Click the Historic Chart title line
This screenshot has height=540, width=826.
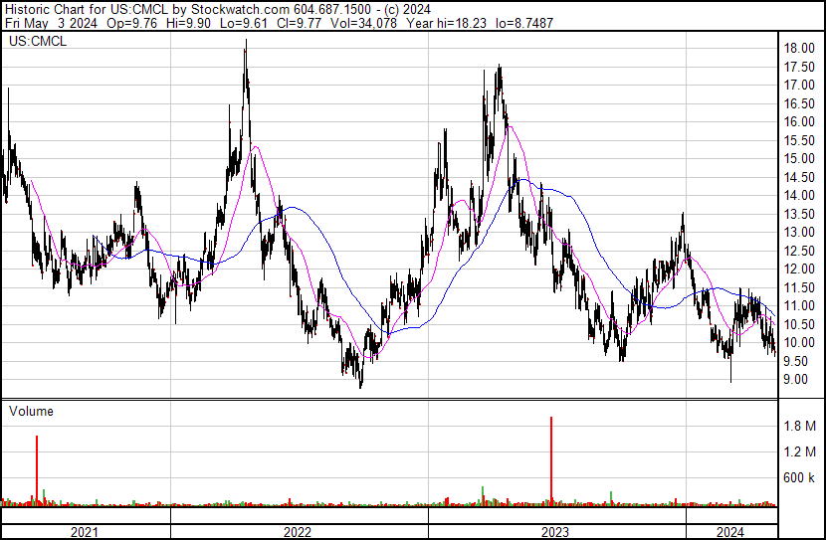(x=218, y=9)
